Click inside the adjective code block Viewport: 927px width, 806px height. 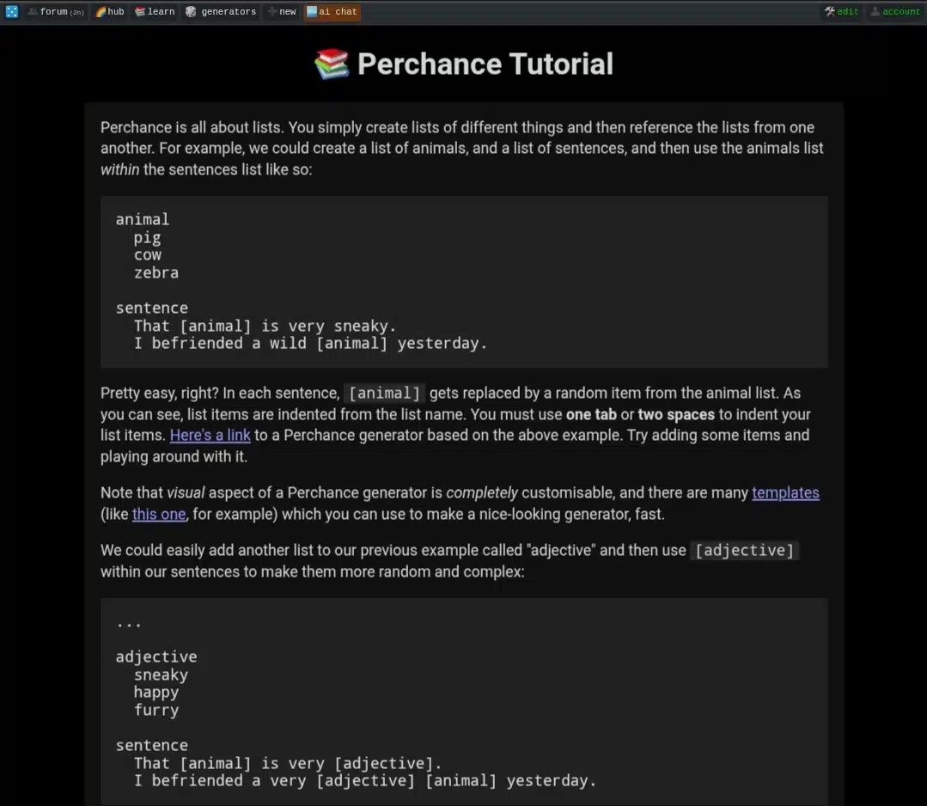[x=464, y=701]
